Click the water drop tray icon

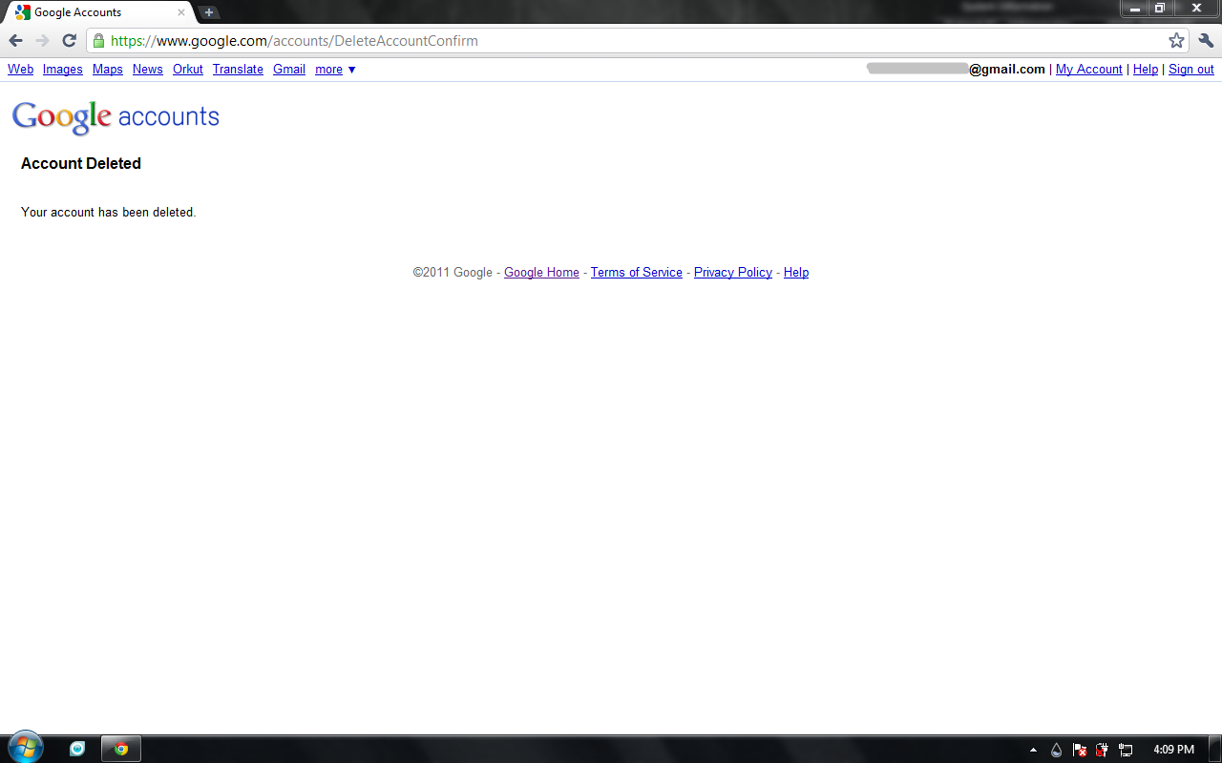1056,750
